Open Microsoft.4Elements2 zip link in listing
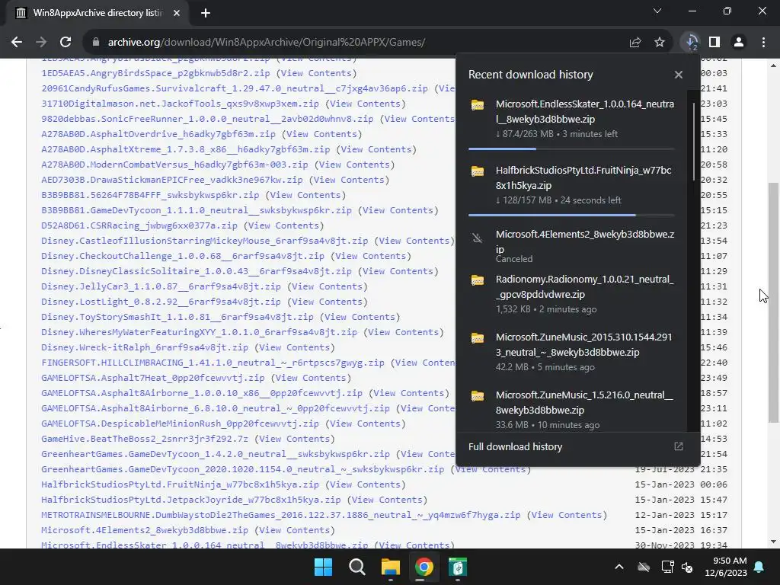The height and width of the screenshot is (585, 780). point(145,530)
